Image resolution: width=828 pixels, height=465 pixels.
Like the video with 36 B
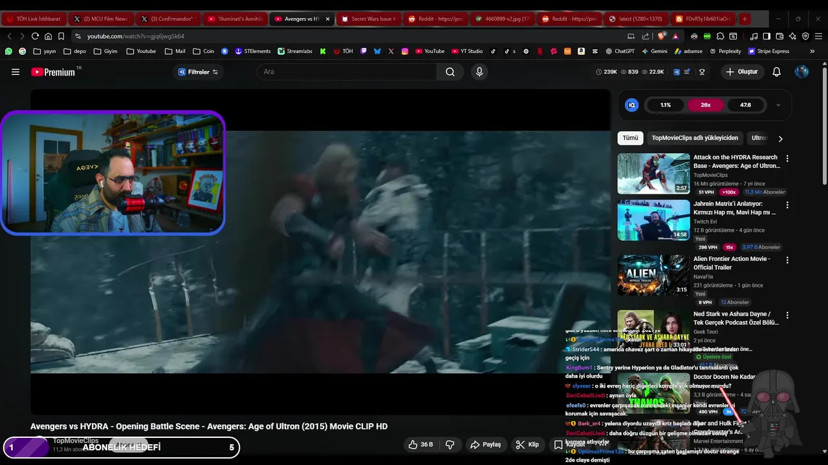pos(420,444)
